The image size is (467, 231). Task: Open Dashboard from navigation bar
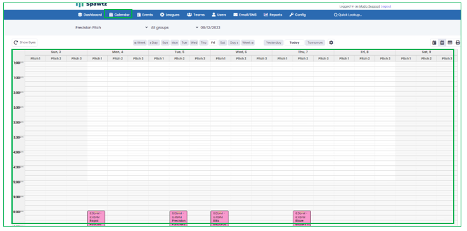tap(89, 15)
